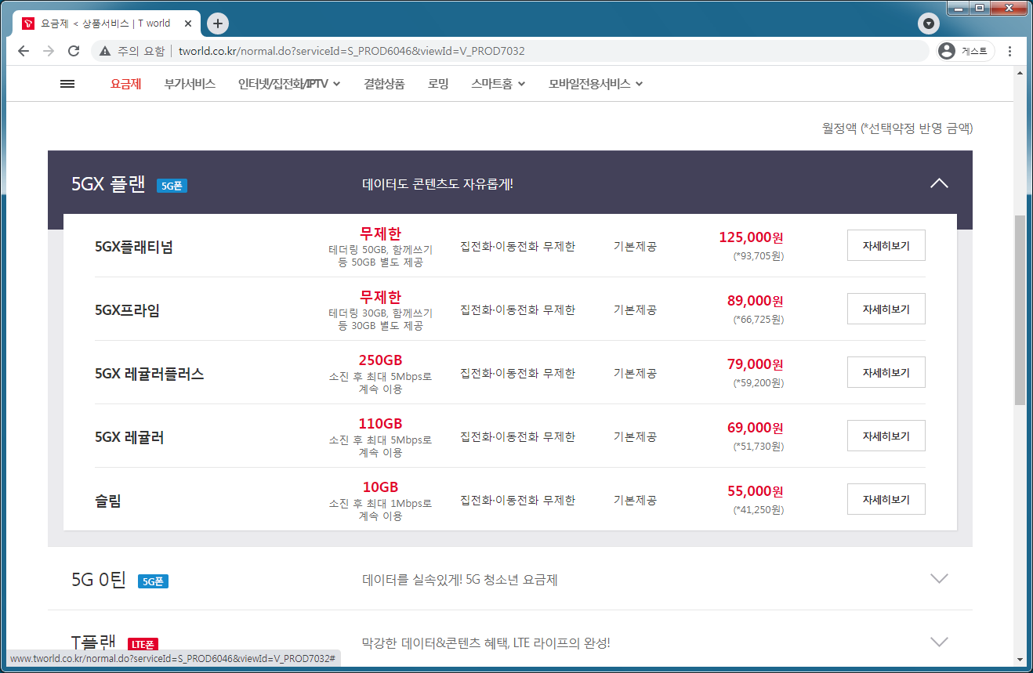Close the T world browser tab
This screenshot has height=673, width=1033.
pos(188,24)
